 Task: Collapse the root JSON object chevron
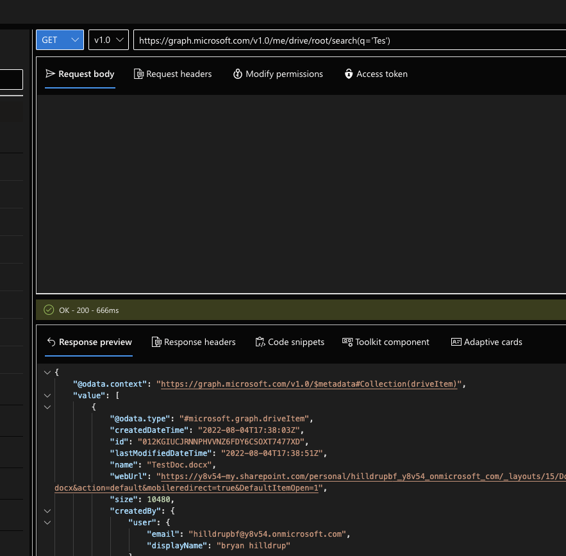click(x=47, y=373)
